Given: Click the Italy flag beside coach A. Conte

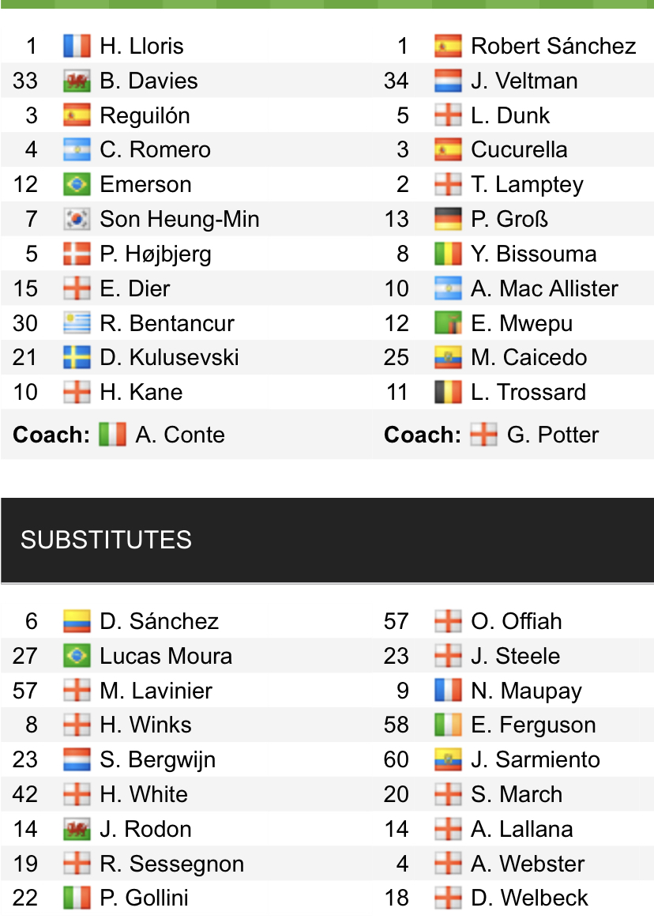Looking at the screenshot, I should point(112,435).
